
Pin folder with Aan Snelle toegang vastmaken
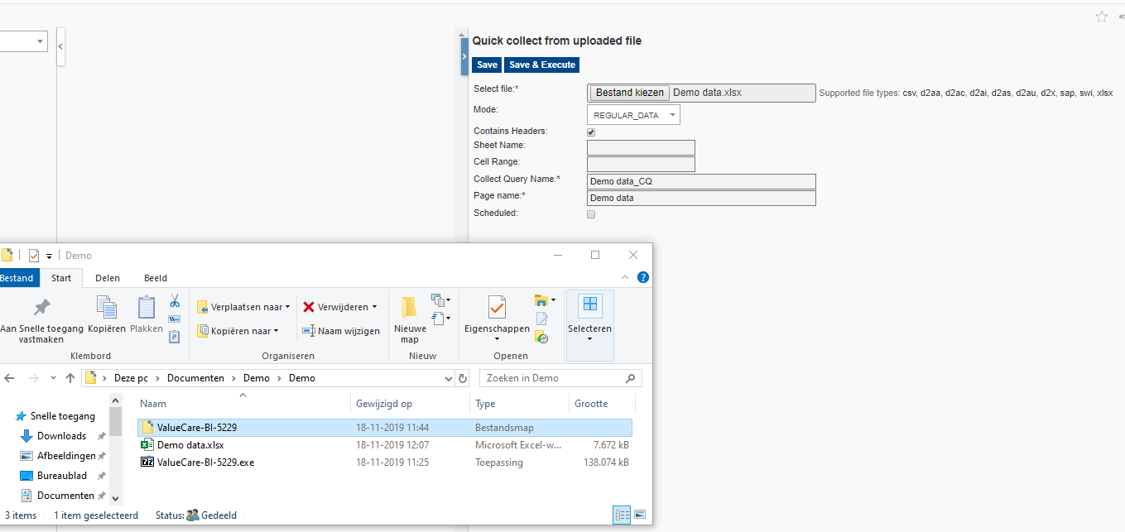click(x=41, y=320)
